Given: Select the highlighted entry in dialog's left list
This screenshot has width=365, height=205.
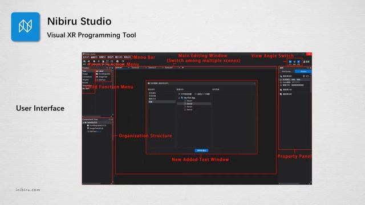Looking at the screenshot, I should 162,102.
